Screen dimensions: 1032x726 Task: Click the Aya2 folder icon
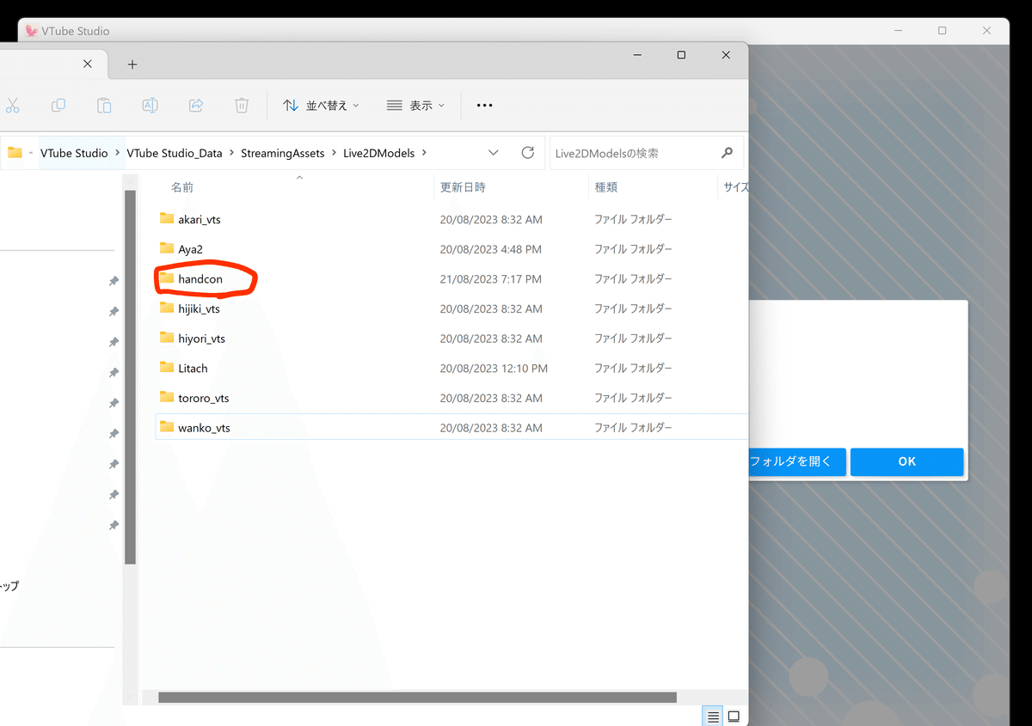point(167,248)
